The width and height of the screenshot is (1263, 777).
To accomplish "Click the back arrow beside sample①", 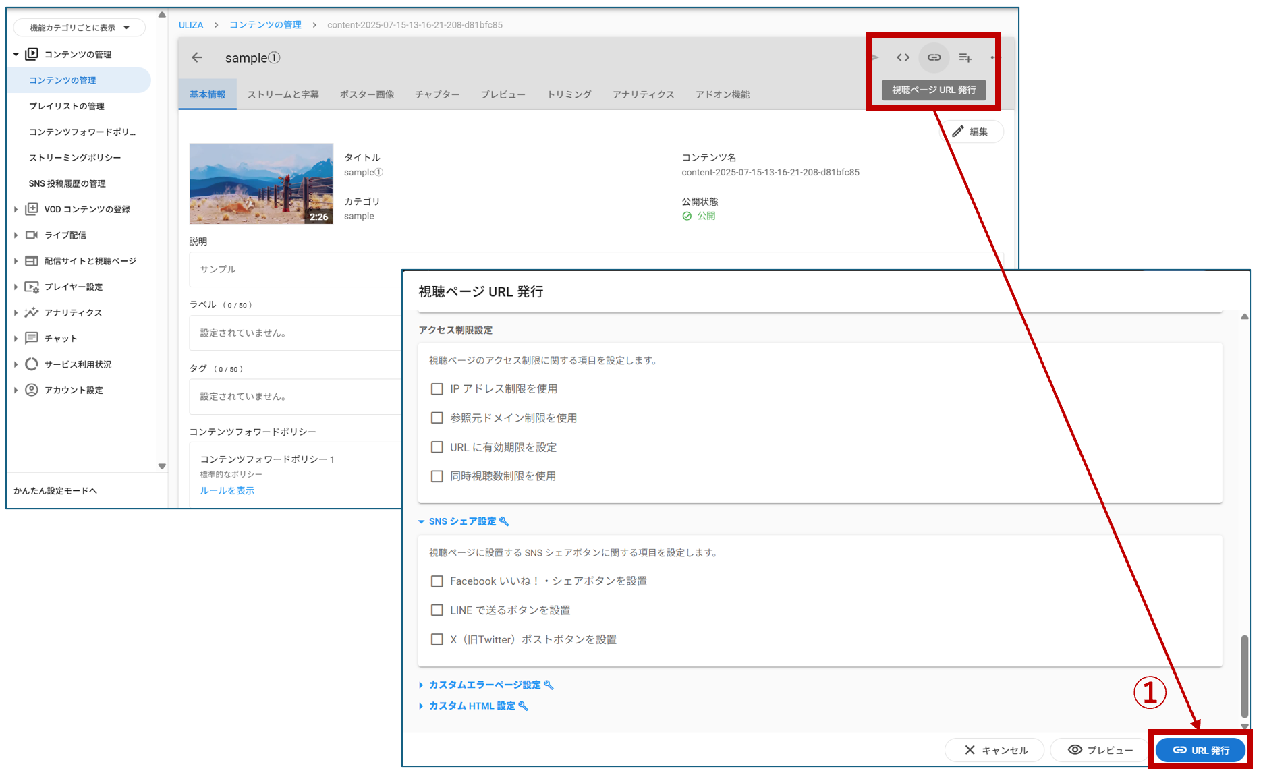I will (x=197, y=58).
